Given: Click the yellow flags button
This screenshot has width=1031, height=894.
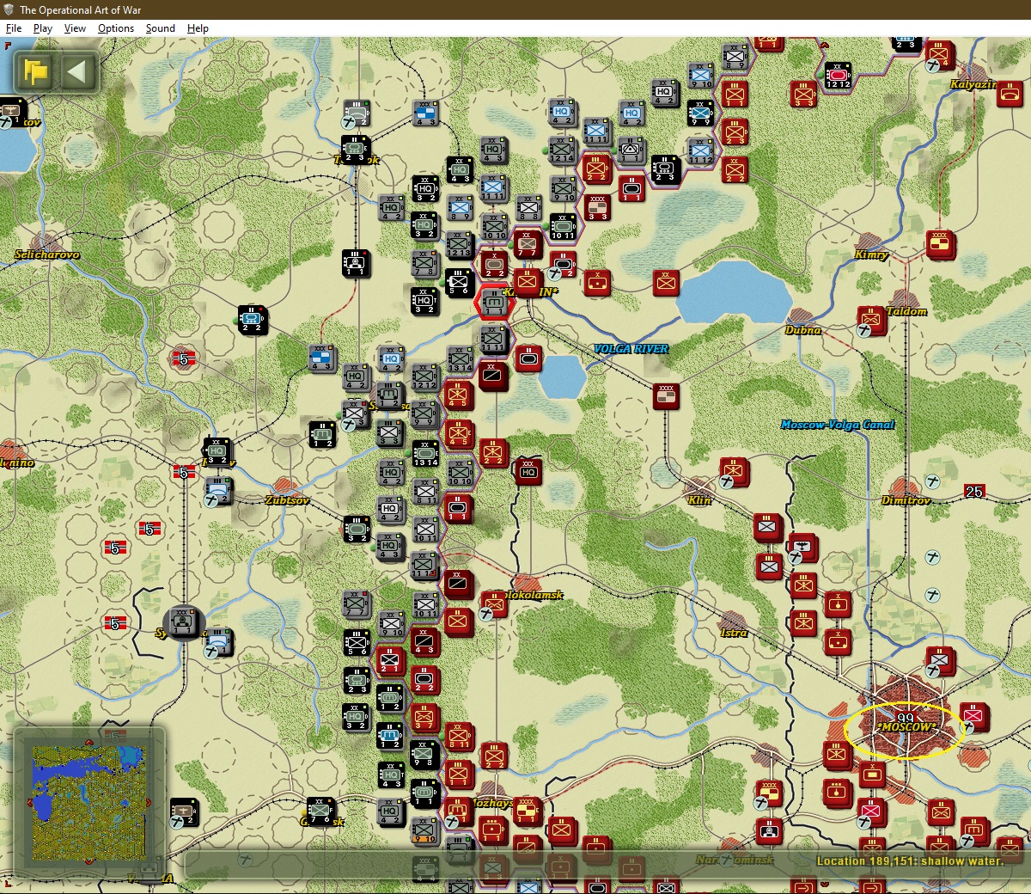Looking at the screenshot, I should pyautogui.click(x=35, y=71).
